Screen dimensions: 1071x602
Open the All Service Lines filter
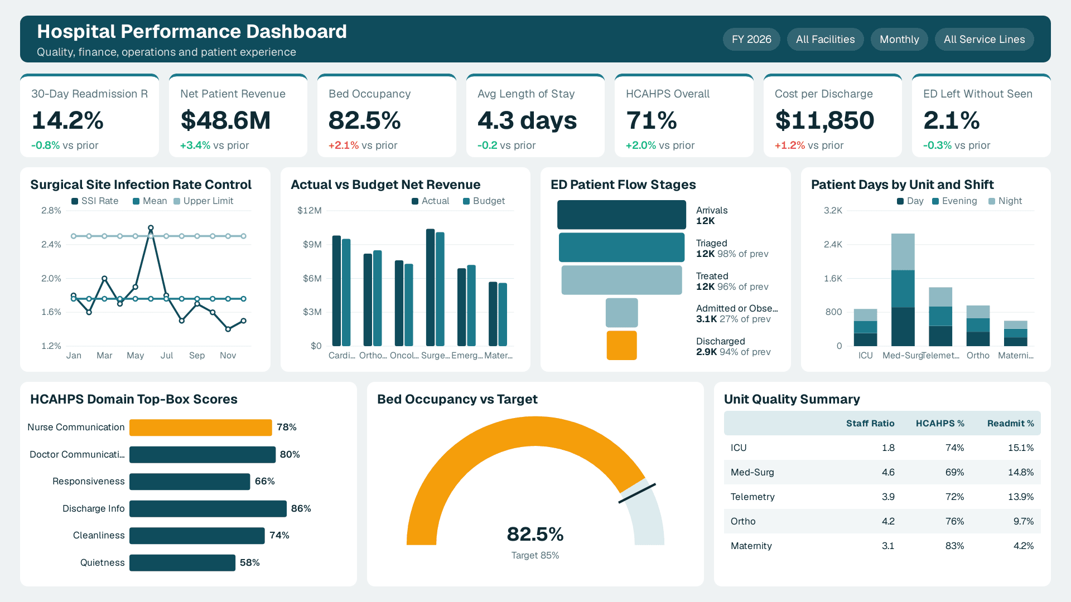click(x=984, y=40)
